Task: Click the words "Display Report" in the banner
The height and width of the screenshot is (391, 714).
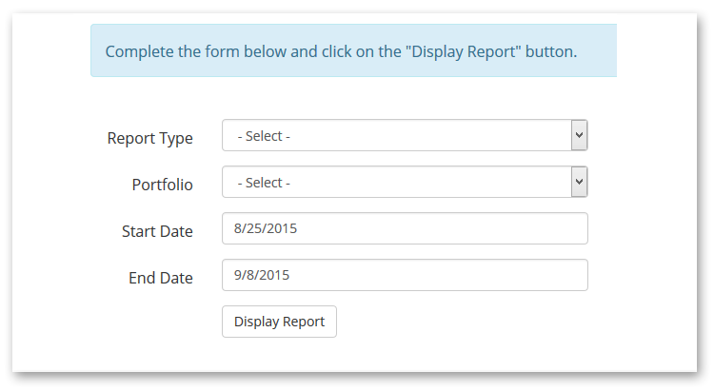Action: pos(463,52)
